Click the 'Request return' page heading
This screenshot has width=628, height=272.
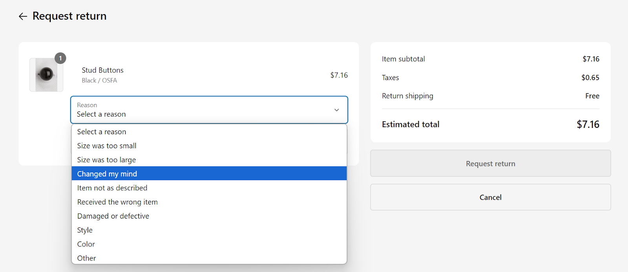click(x=69, y=16)
